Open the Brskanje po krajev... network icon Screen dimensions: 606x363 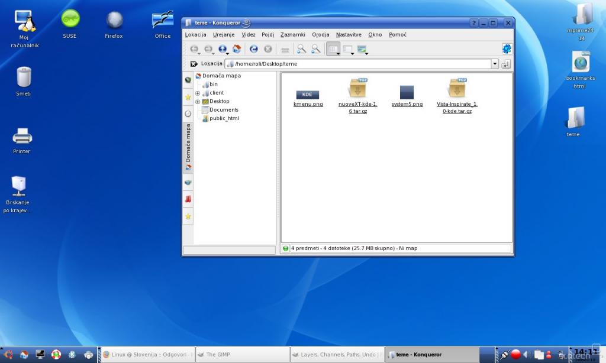(18, 195)
